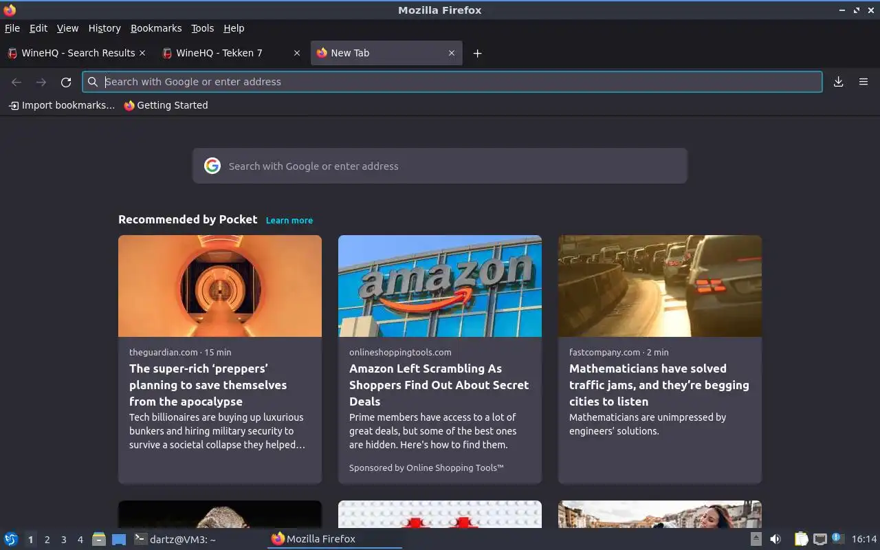Open the volume control tray icon

[x=775, y=539]
